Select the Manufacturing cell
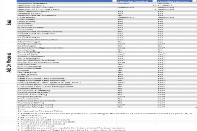Image resolution: width=197 pixels, height=131 pixels. pos(67,68)
